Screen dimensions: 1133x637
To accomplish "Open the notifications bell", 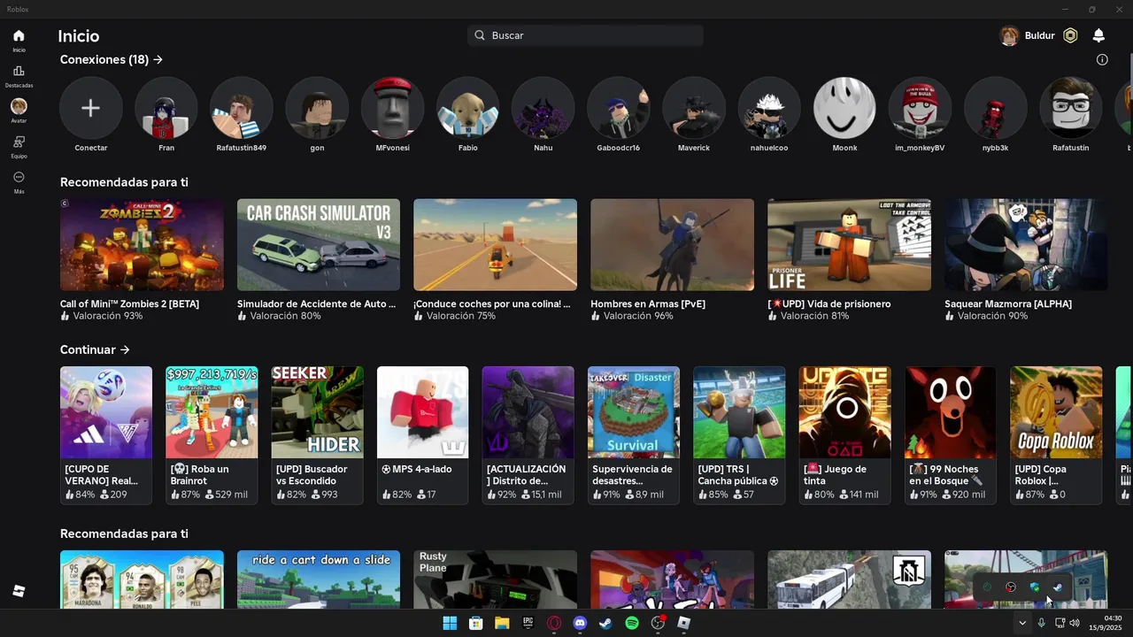I will click(1098, 35).
